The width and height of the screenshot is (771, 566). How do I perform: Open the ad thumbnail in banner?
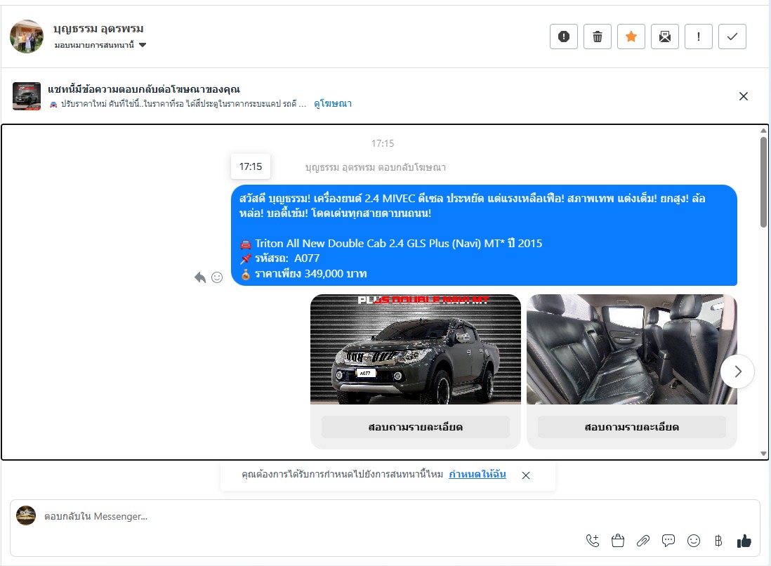coord(27,96)
